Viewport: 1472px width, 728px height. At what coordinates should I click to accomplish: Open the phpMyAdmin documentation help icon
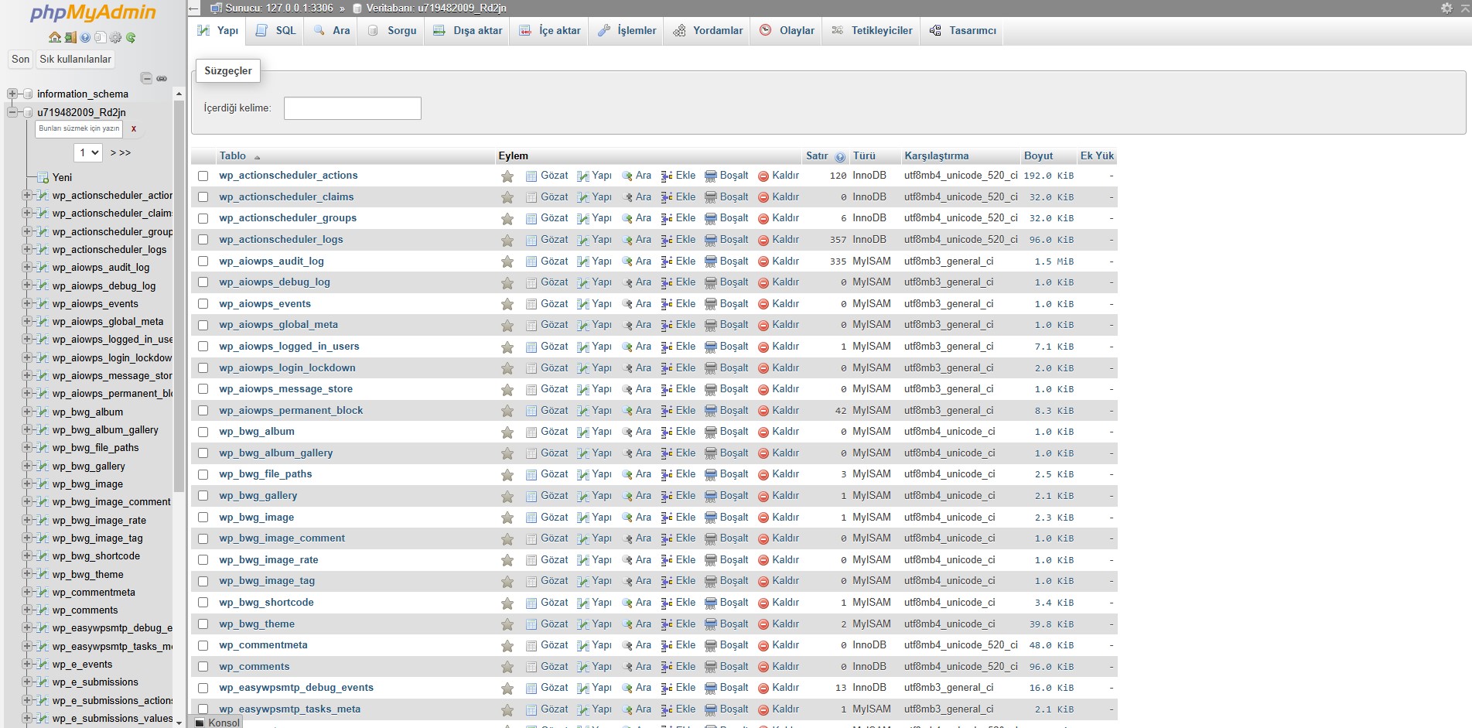[85, 37]
